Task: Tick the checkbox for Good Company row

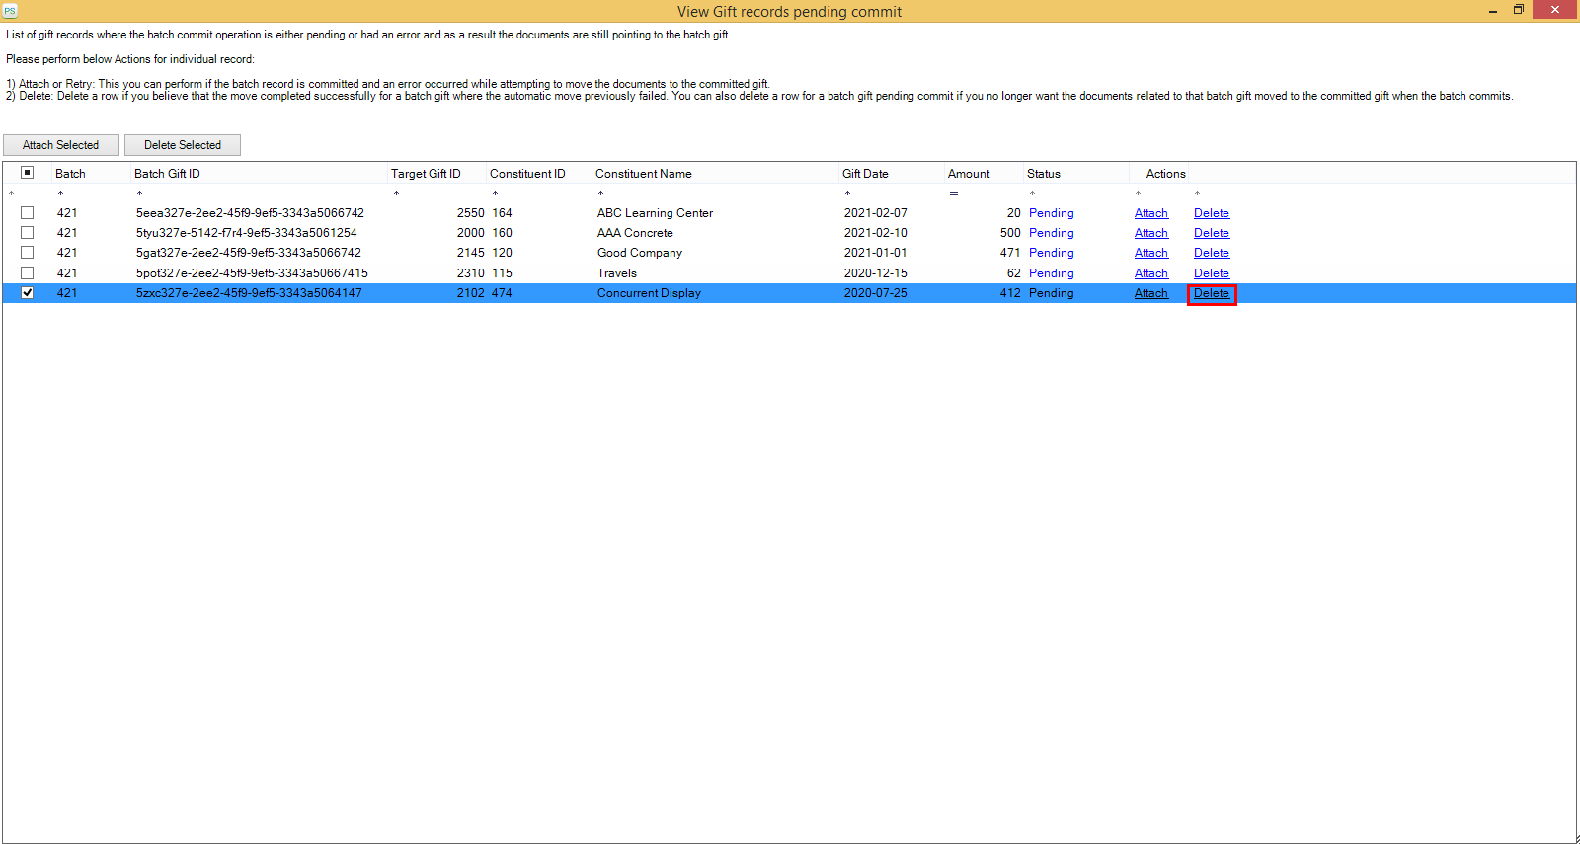Action: [x=28, y=253]
